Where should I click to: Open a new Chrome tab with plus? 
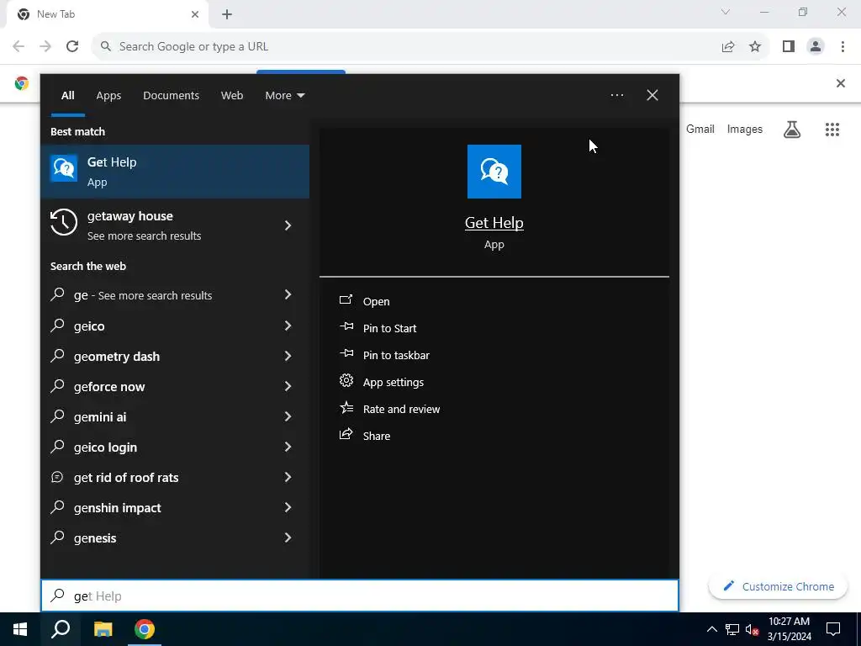click(x=227, y=14)
